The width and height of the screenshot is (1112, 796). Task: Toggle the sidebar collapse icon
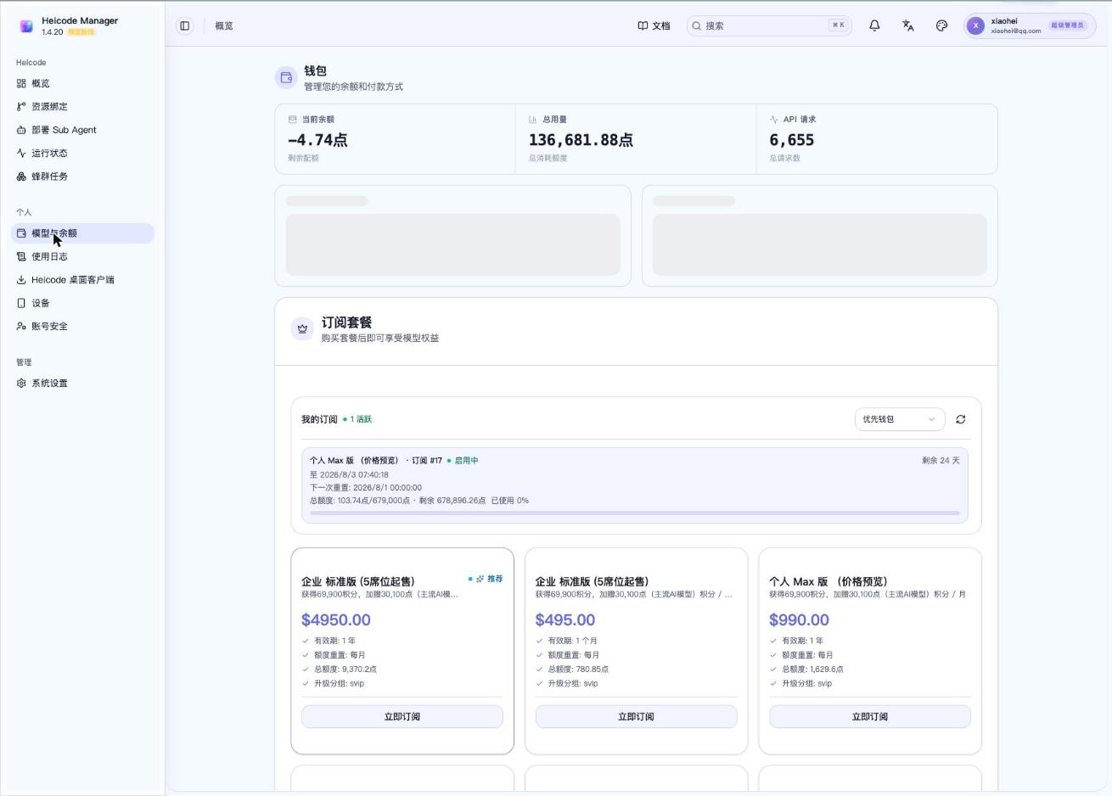click(184, 25)
